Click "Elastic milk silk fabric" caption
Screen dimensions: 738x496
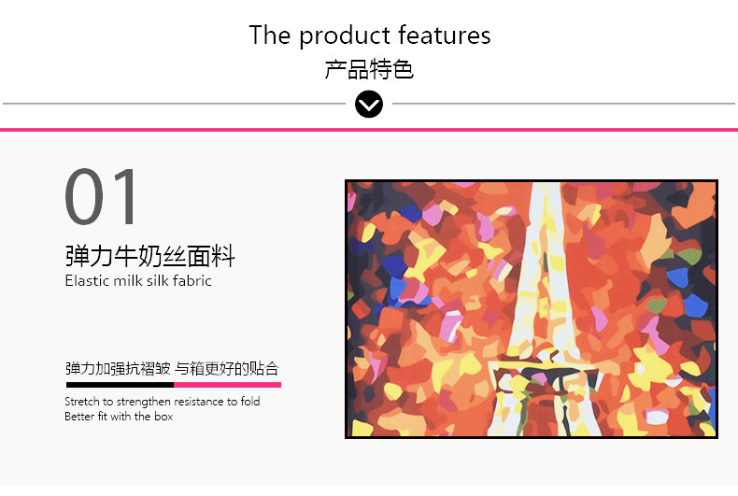click(138, 281)
